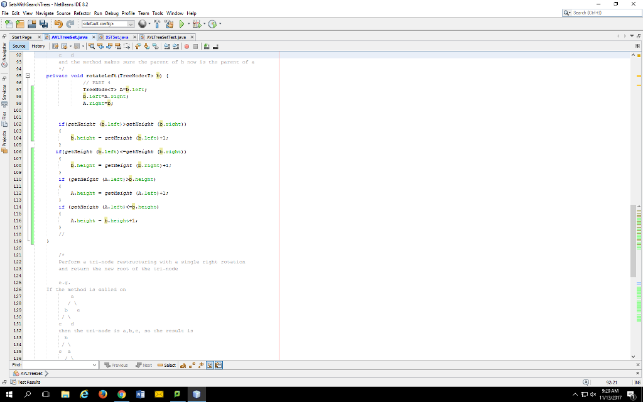This screenshot has height=402, width=643.
Task: Start macro recording with red circle
Action: [x=187, y=46]
